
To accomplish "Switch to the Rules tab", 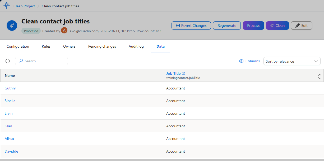I will 46,46.
